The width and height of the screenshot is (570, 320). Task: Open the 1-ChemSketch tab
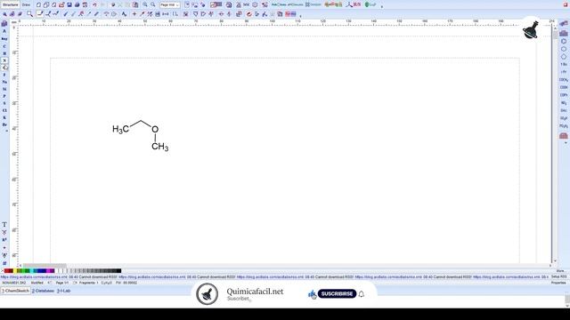pos(16,291)
